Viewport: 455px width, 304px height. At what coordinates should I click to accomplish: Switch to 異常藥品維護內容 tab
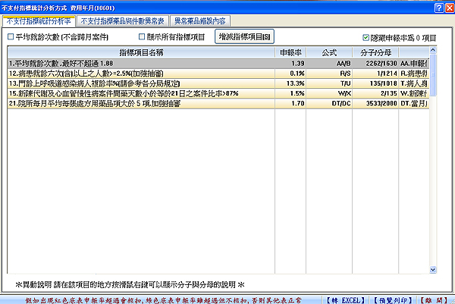(201, 20)
